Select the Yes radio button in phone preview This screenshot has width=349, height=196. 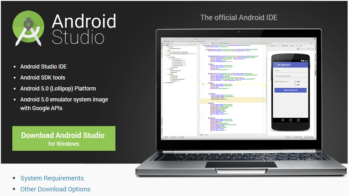[296, 82]
